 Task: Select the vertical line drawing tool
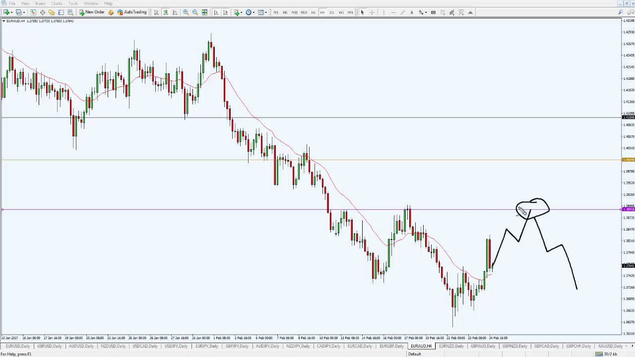(383, 12)
